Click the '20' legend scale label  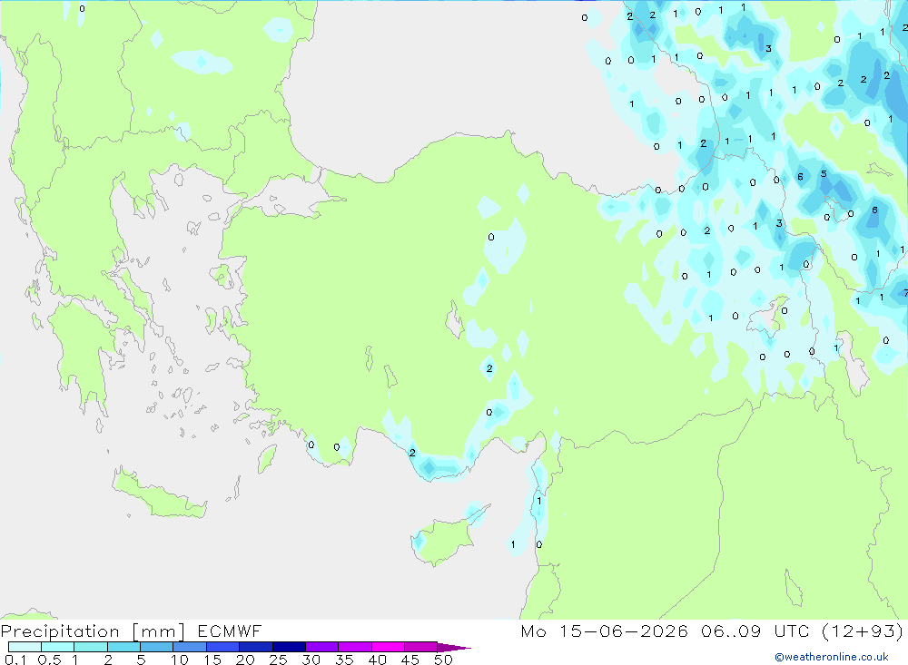click(x=245, y=660)
